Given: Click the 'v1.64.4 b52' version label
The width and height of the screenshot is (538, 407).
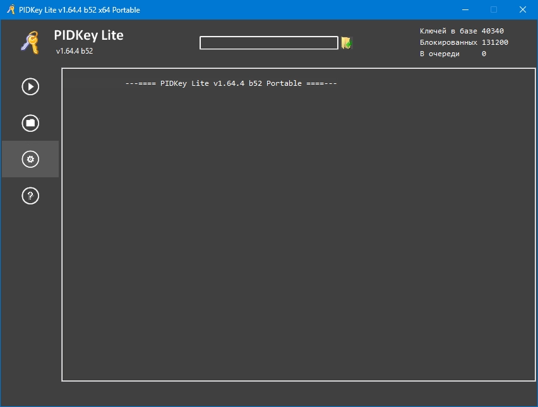Looking at the screenshot, I should [x=75, y=51].
